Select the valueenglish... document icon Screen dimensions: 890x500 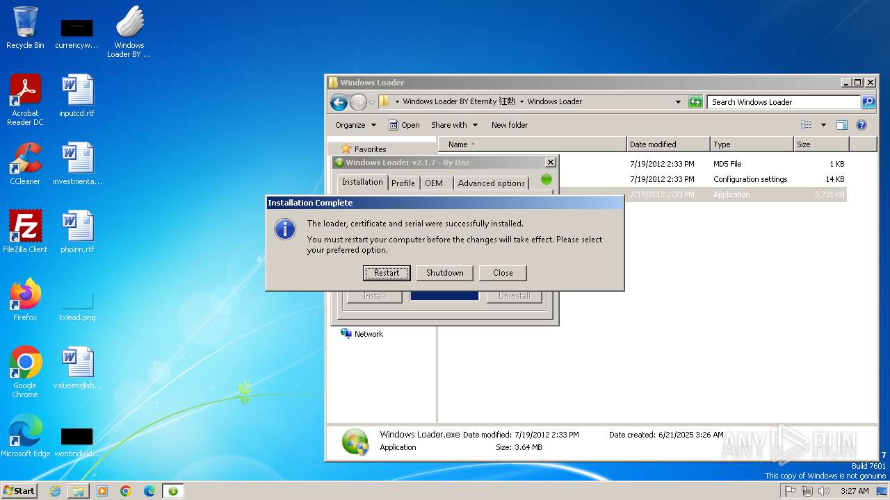point(77,368)
